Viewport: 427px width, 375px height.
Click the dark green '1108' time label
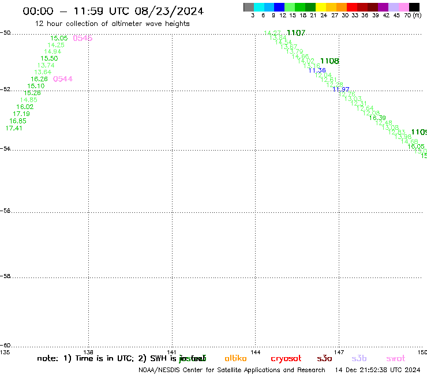pyautogui.click(x=330, y=61)
